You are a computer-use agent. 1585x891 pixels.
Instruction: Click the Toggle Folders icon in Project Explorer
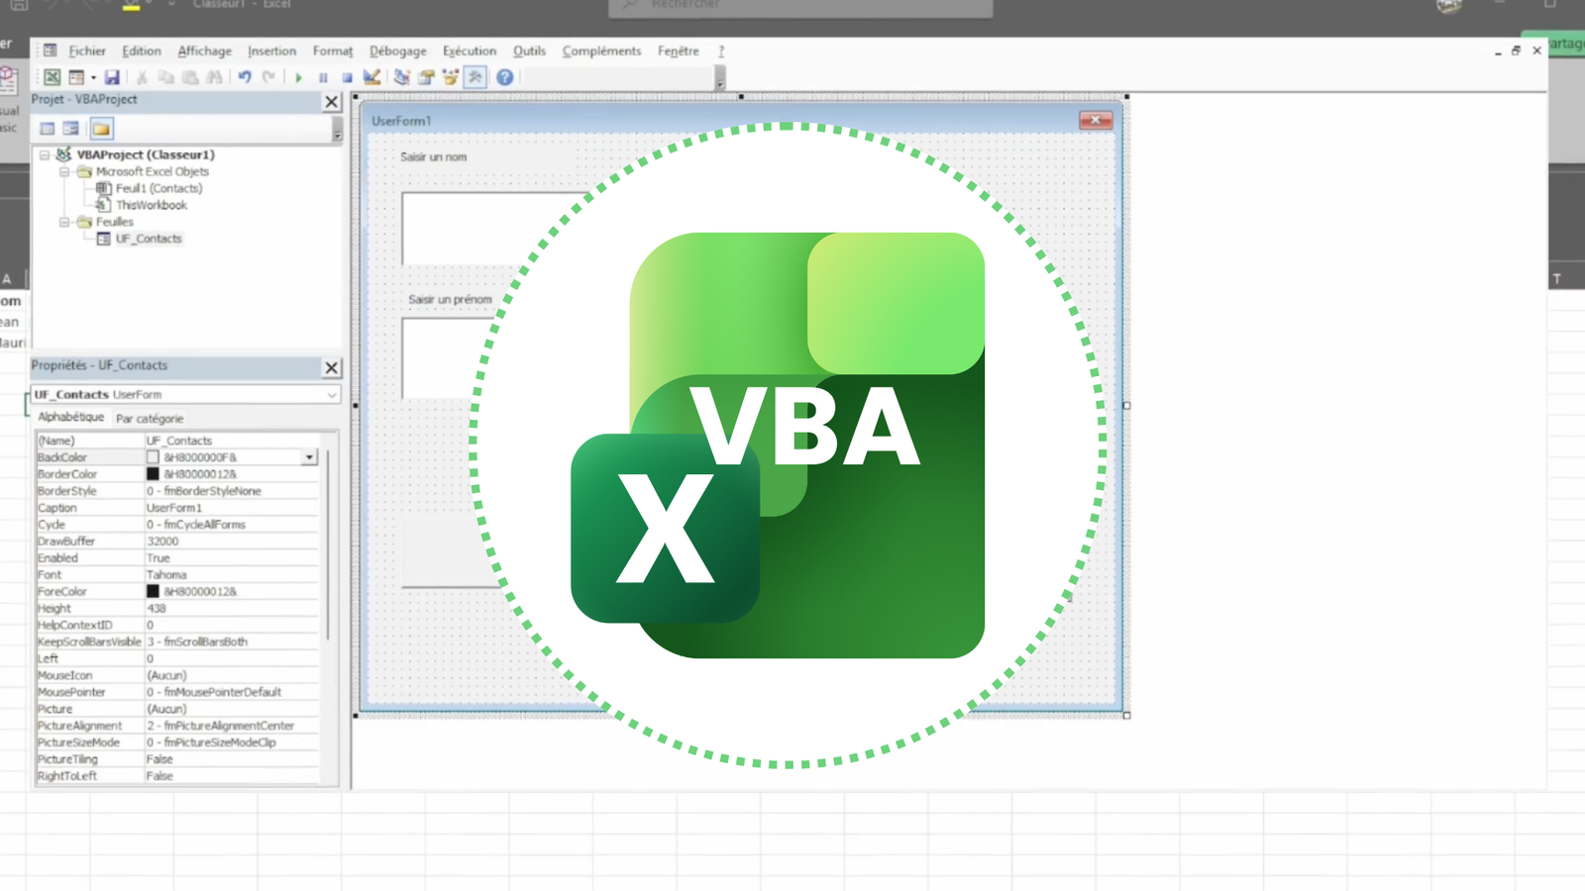pyautogui.click(x=102, y=128)
